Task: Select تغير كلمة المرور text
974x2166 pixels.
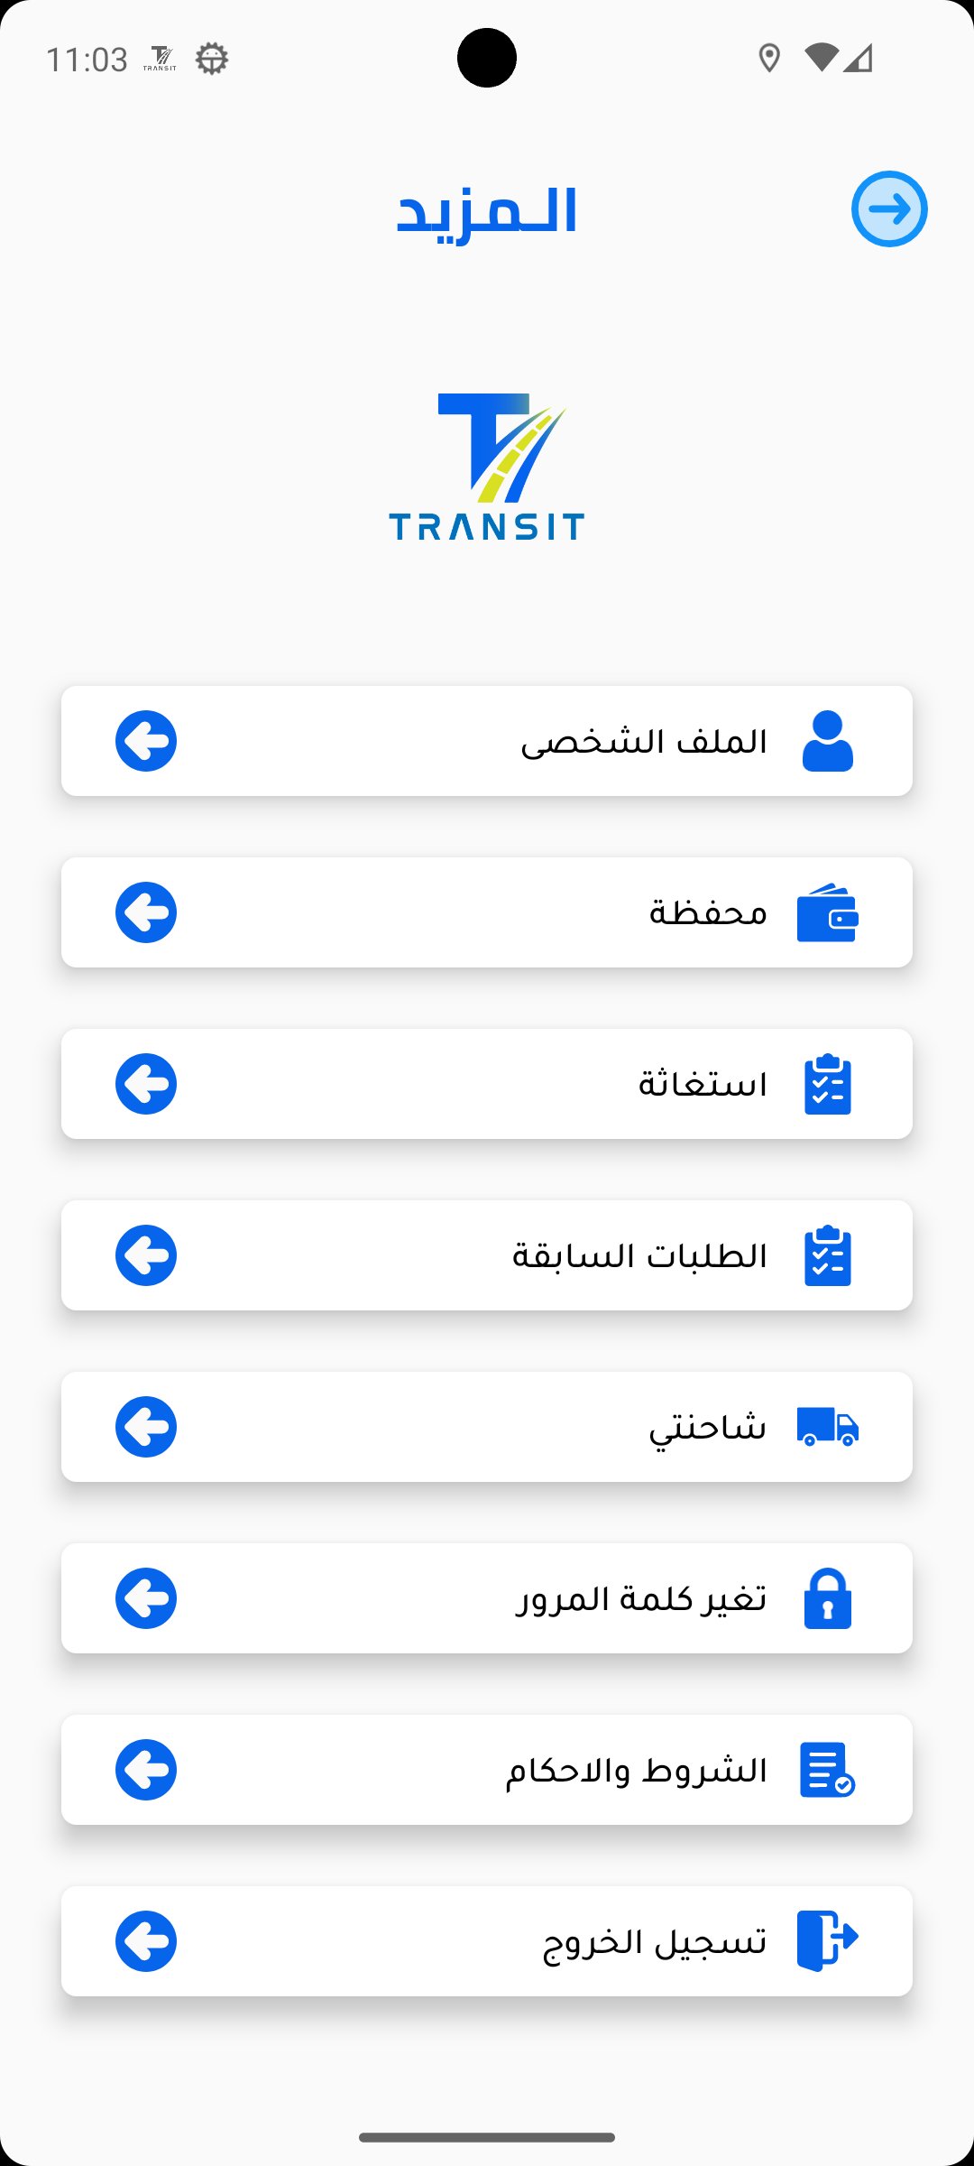Action: coord(641,1598)
